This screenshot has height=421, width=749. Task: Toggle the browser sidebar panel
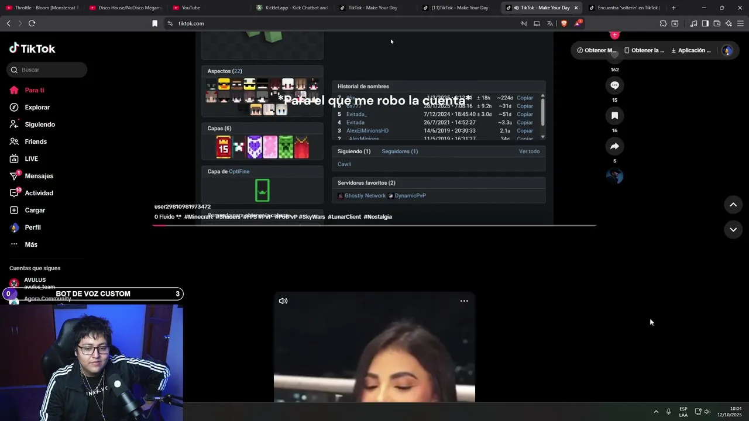tap(705, 23)
